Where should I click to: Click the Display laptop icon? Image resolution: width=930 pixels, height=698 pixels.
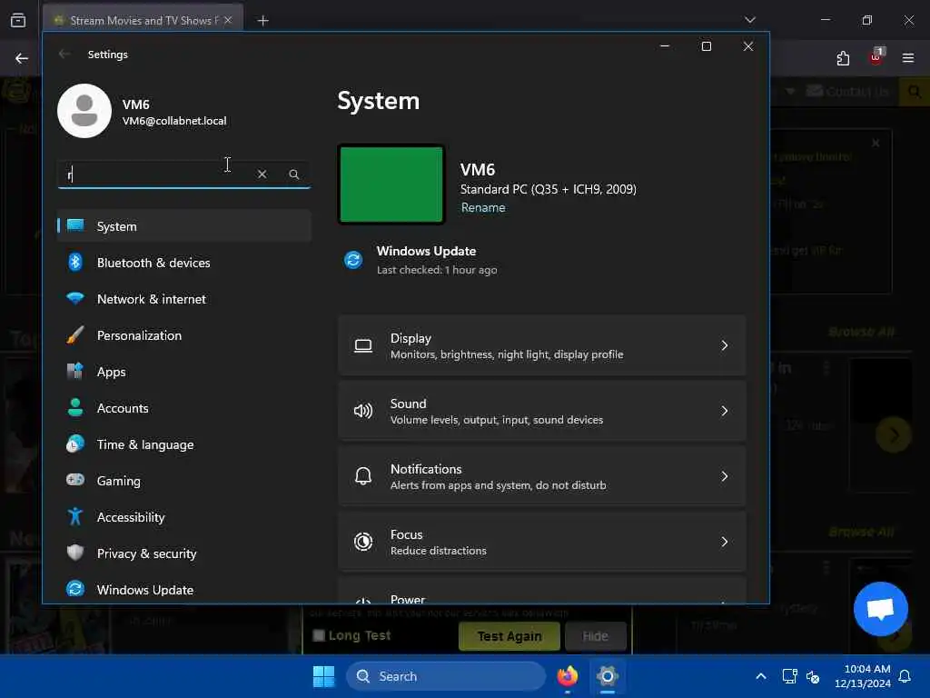(x=363, y=345)
